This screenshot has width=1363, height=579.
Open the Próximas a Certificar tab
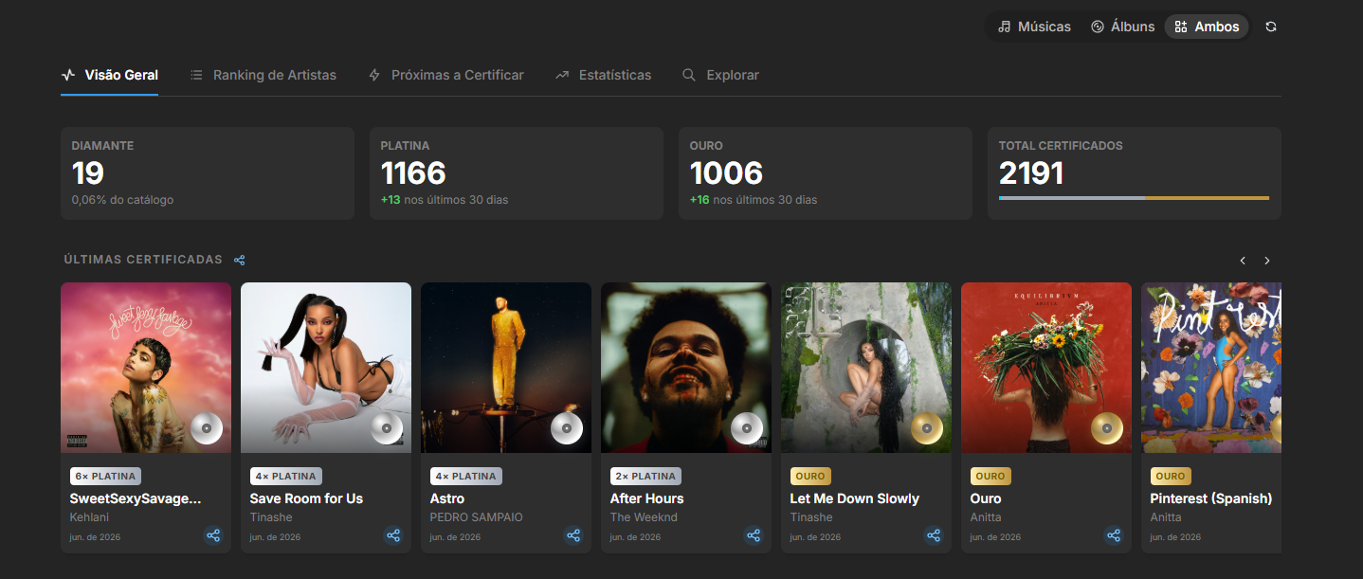[x=446, y=75]
